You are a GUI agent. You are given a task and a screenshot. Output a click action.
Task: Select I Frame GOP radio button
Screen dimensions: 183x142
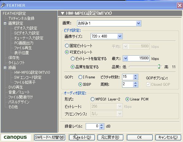pos(80,77)
